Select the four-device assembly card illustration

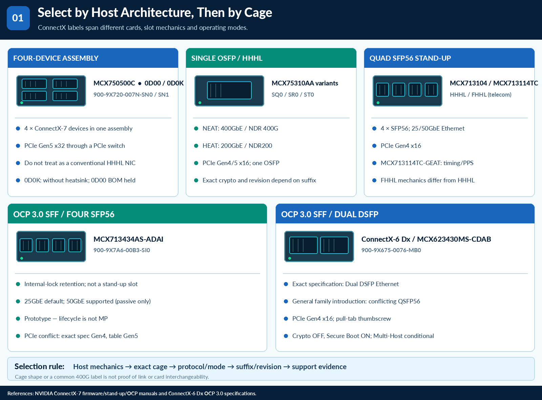51,91
